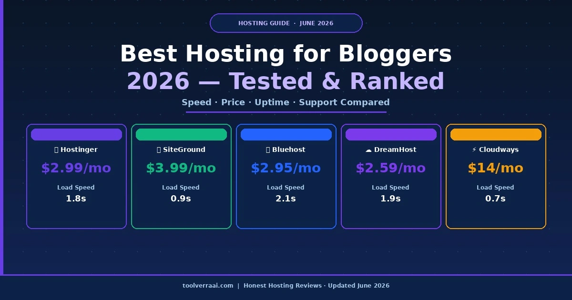The image size is (572, 300).
Task: Click the lightning bolt icon beside Cloudways
Action: click(474, 150)
